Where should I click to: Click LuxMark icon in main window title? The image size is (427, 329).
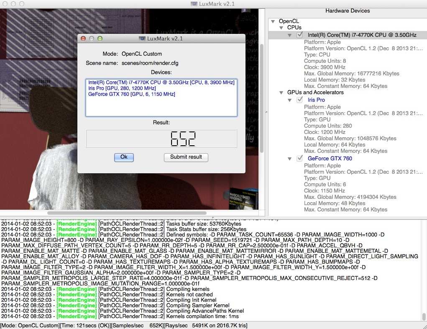coord(194,4)
